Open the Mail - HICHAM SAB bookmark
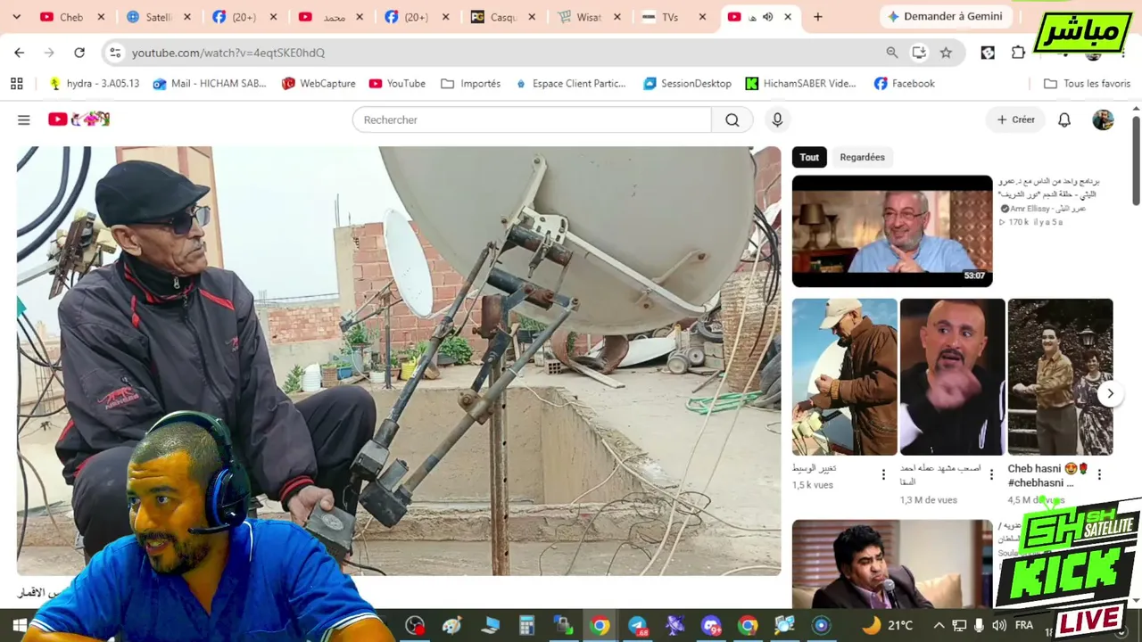The height and width of the screenshot is (642, 1142). pos(210,84)
